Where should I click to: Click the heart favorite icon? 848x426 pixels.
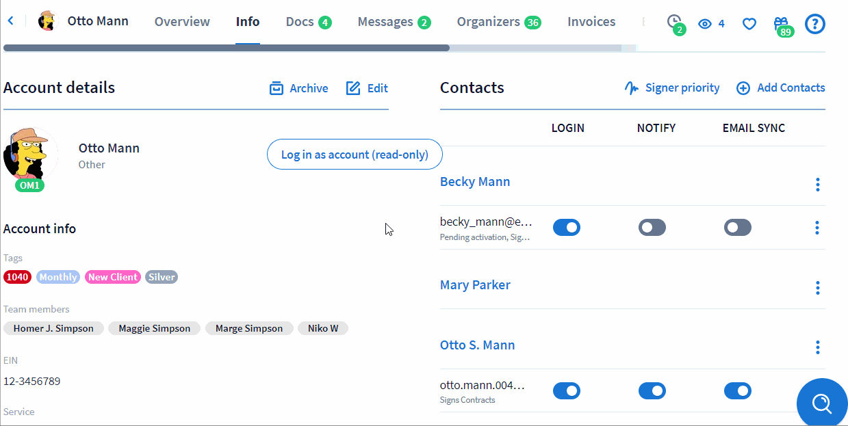[x=749, y=24]
